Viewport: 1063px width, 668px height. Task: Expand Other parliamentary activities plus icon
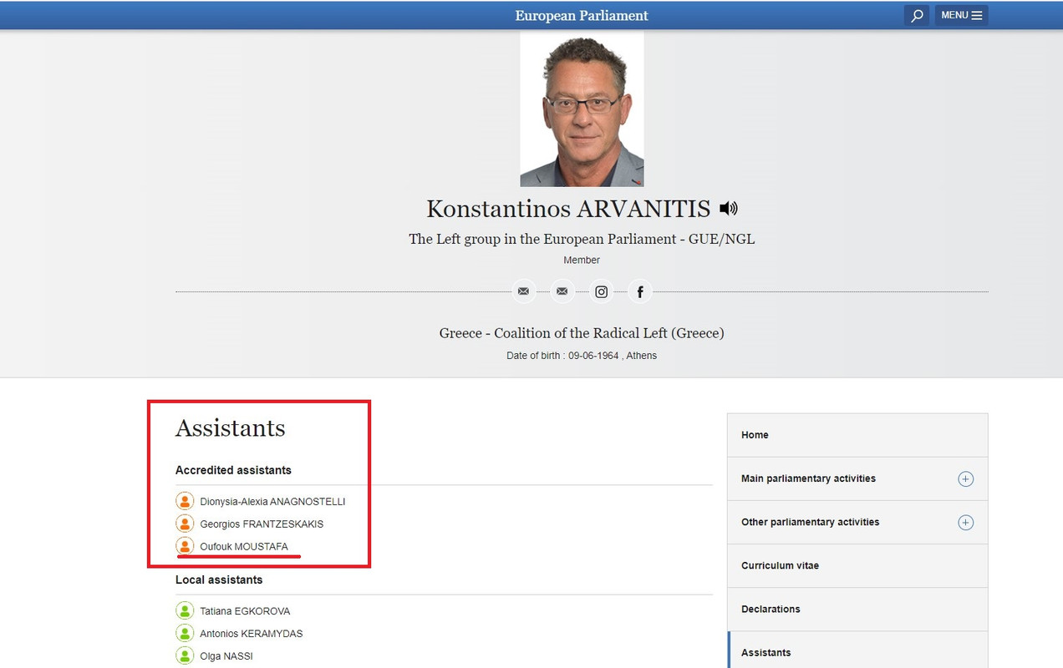pos(965,523)
